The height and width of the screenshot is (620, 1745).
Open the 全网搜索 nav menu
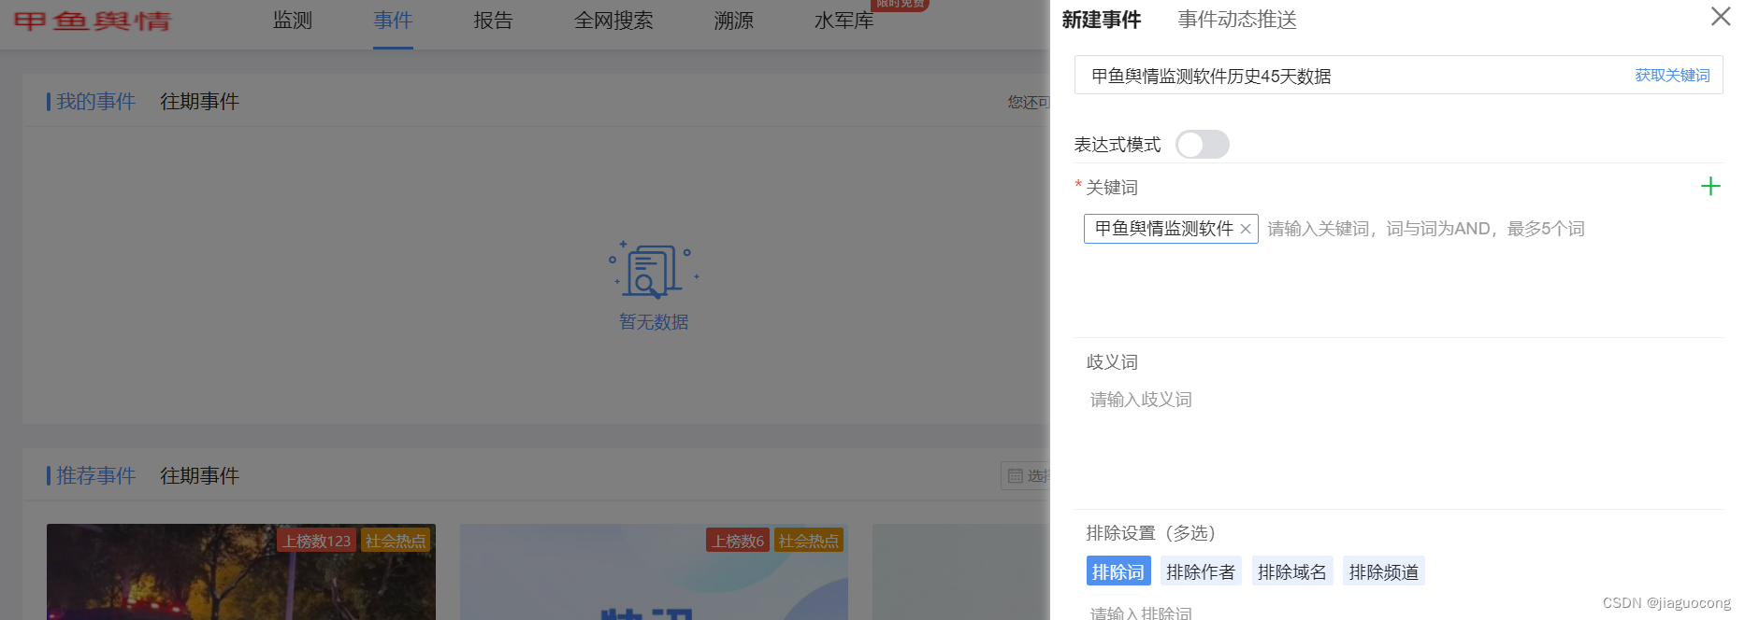click(x=613, y=20)
